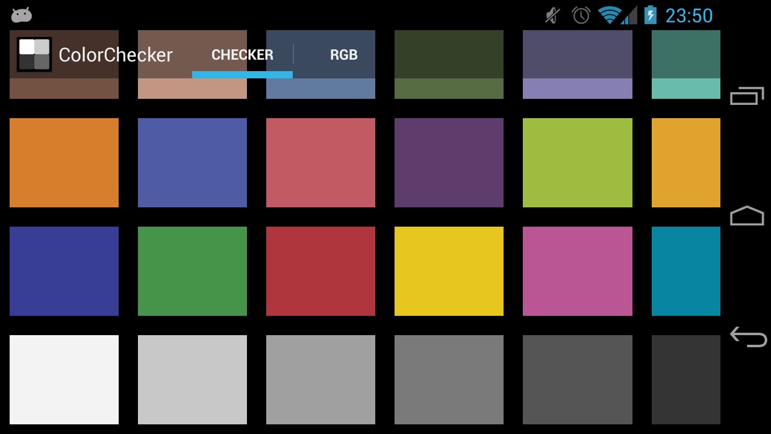Select the cyan swatch
Image resolution: width=771 pixels, height=434 pixels.
tap(686, 271)
